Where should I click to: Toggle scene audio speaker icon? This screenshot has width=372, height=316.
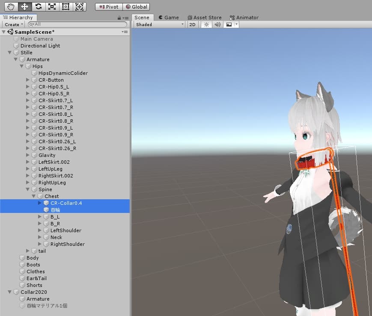[x=217, y=24]
